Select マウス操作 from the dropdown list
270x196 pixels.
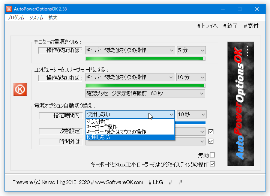130,121
